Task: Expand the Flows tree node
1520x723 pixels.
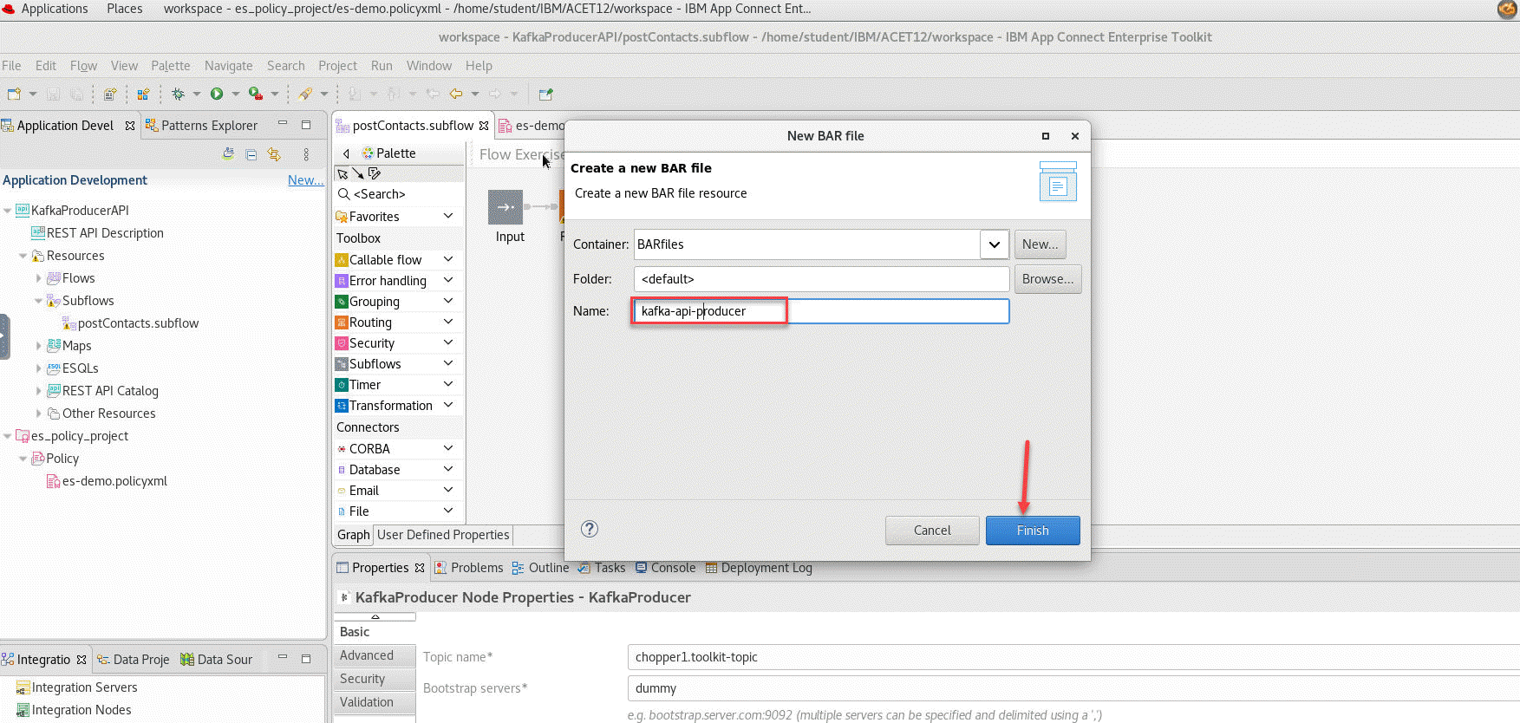Action: pyautogui.click(x=38, y=278)
